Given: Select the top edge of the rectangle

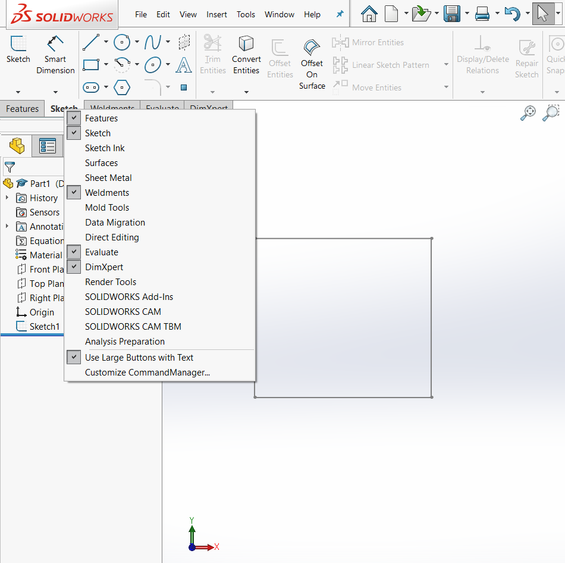Looking at the screenshot, I should click(343, 239).
